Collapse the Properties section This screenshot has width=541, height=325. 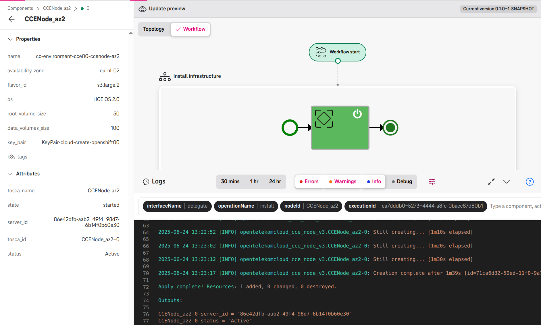click(x=10, y=39)
